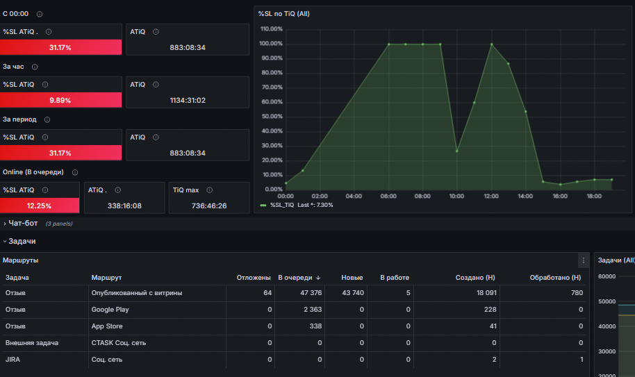Image resolution: width=635 pixels, height=377 pixels.
Task: Click the Маршруты panel title
Action: click(21, 260)
